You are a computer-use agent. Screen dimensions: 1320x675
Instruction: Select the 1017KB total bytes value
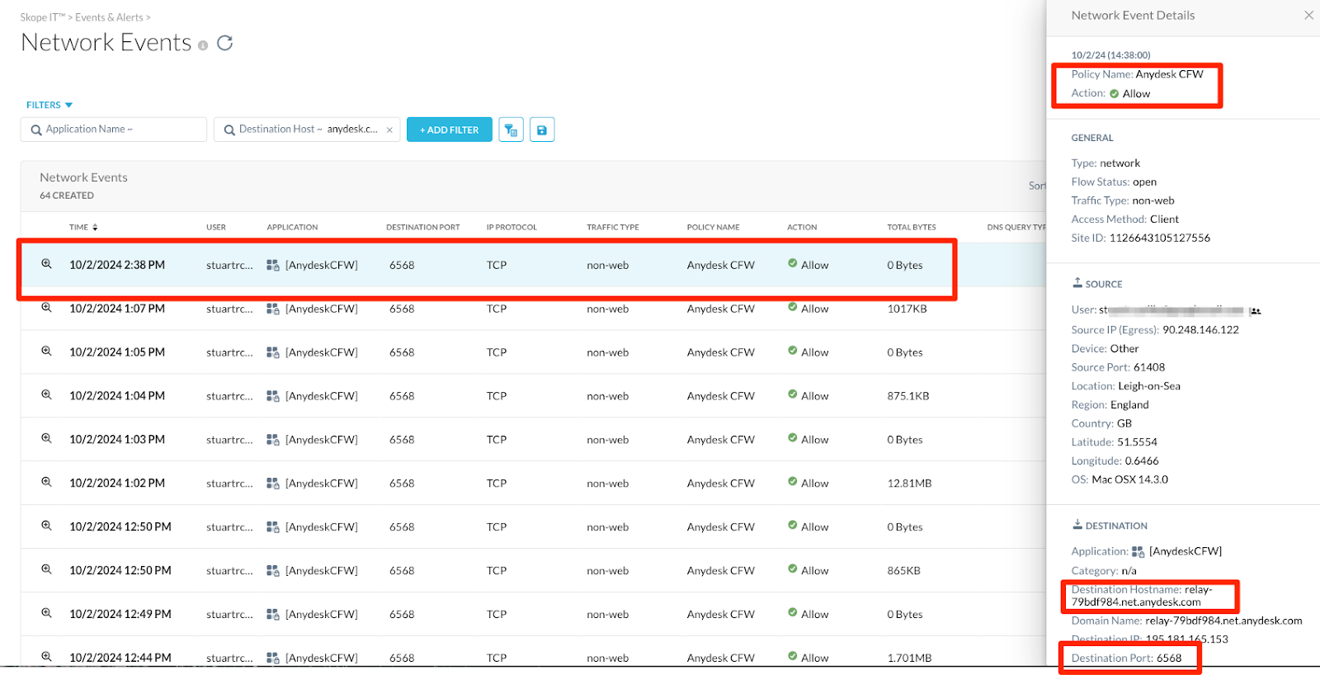(907, 309)
